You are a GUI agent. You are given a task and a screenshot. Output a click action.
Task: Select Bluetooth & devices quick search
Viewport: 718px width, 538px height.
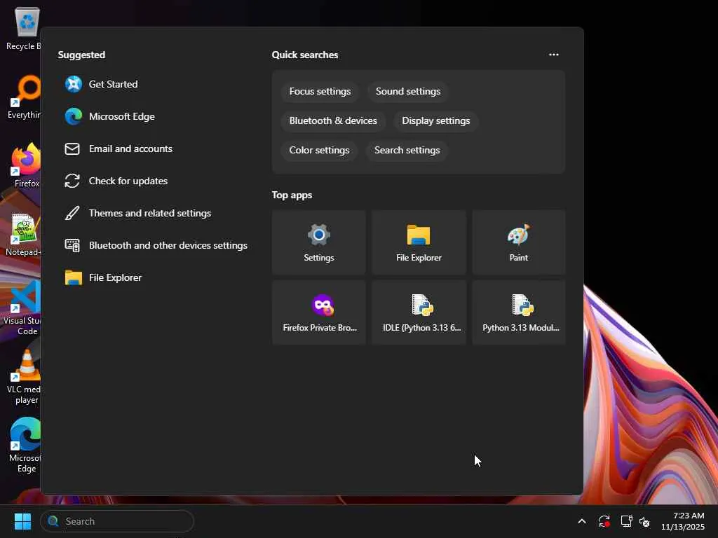(333, 120)
